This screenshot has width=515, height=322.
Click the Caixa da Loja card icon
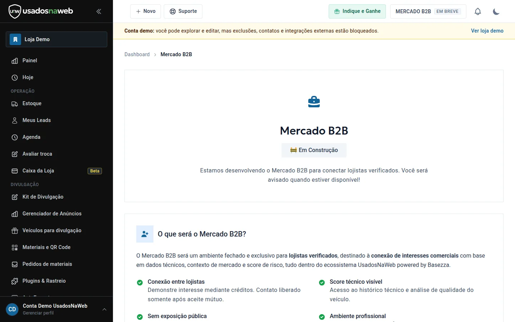15,171
